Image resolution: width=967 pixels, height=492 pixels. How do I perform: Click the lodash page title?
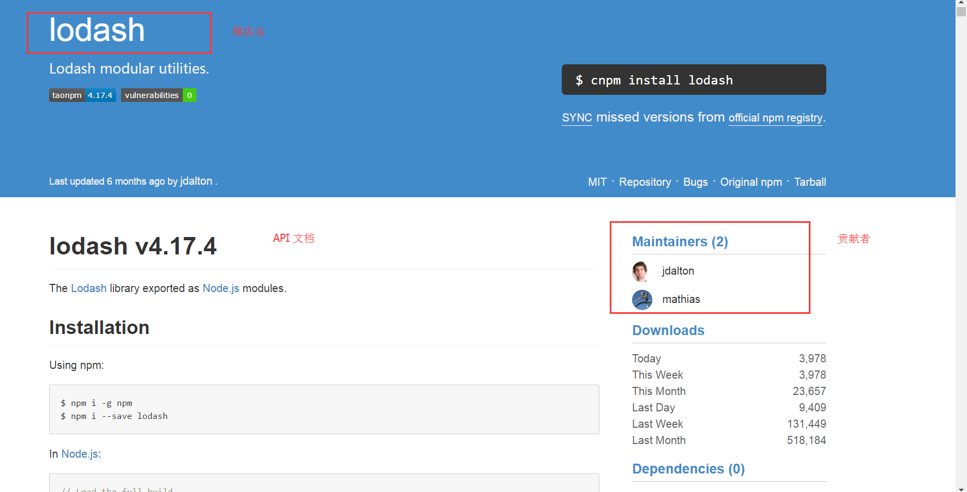pos(97,30)
